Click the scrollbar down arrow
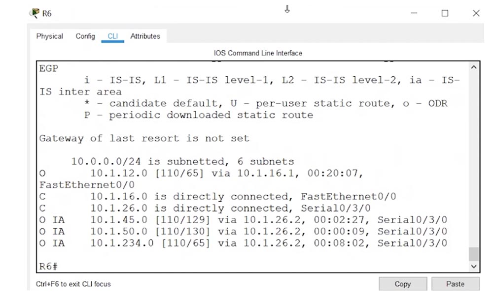493x300 pixels. point(473,266)
